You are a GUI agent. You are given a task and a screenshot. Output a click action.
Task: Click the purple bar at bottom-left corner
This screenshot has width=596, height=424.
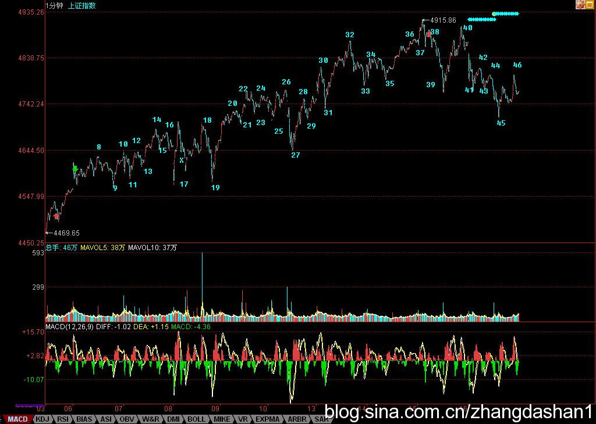[x=30, y=405]
